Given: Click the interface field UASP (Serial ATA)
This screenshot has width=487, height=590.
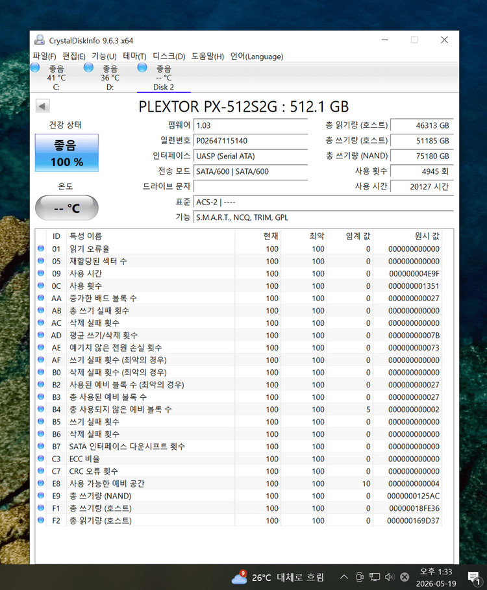Looking at the screenshot, I should pos(251,156).
